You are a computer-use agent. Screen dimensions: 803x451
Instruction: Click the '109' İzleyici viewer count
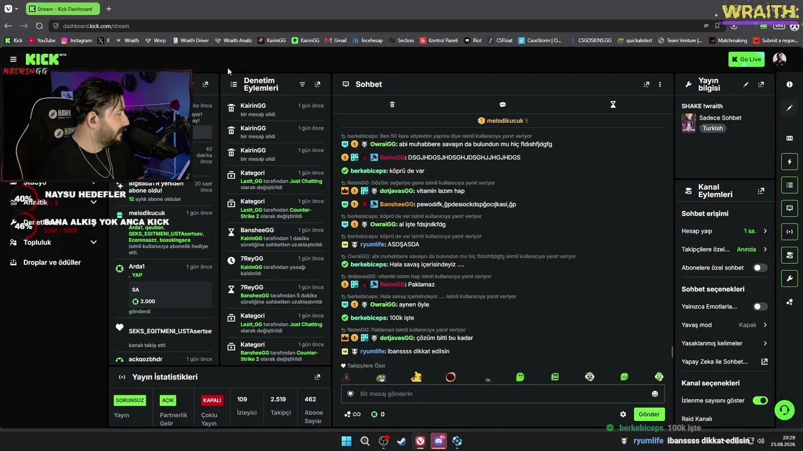click(242, 399)
